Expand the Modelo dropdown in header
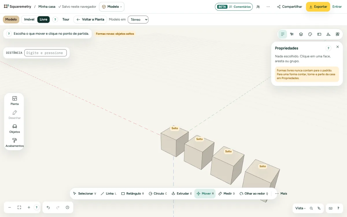Viewport: 347px width, 217px height. [x=112, y=7]
